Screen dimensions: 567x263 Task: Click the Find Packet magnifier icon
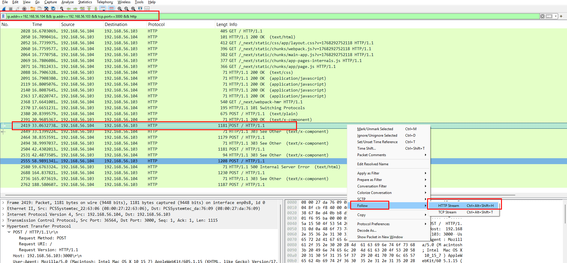click(62, 9)
